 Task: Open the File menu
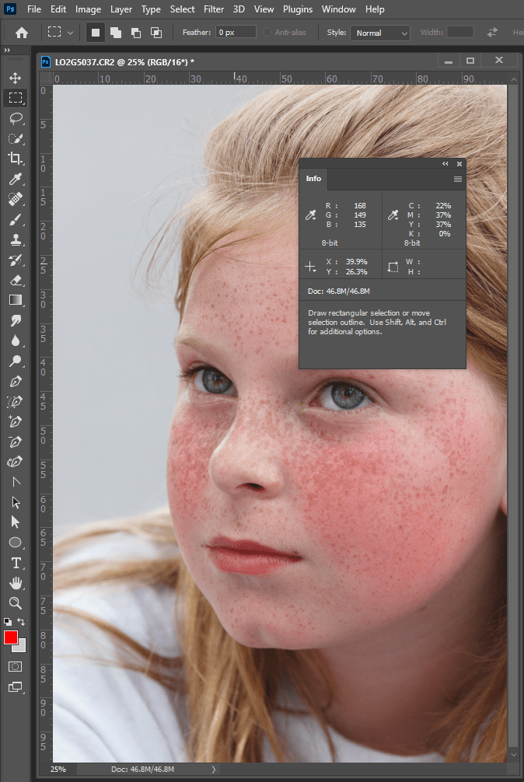tap(34, 9)
